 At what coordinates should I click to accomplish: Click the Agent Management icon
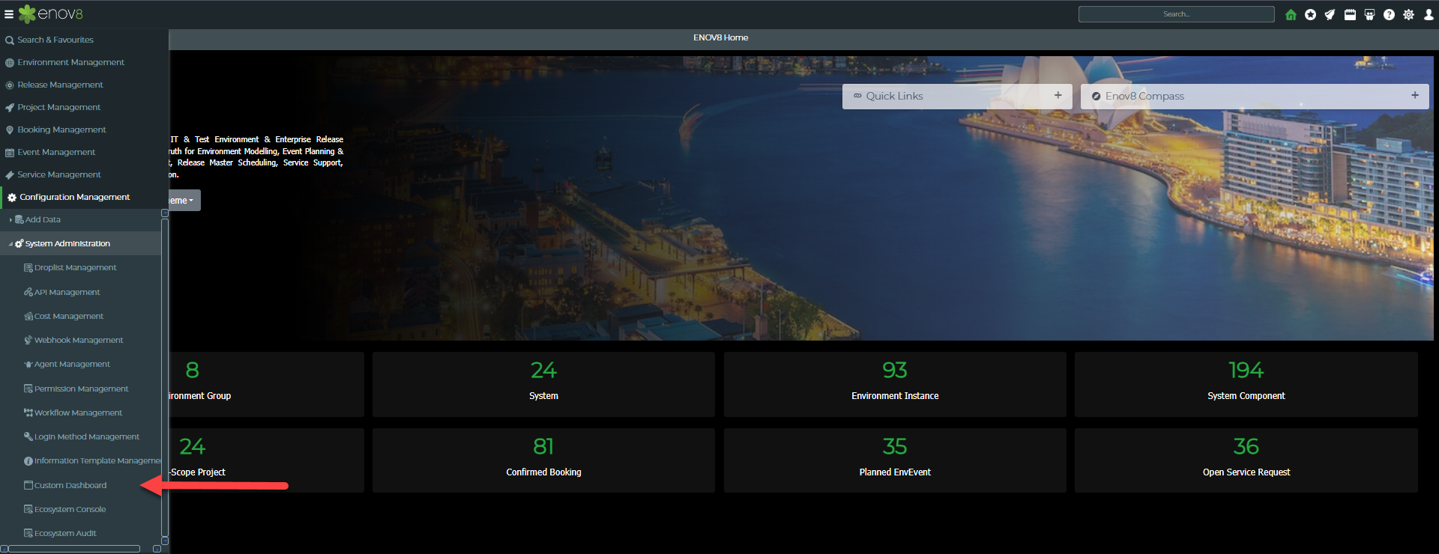click(x=28, y=365)
